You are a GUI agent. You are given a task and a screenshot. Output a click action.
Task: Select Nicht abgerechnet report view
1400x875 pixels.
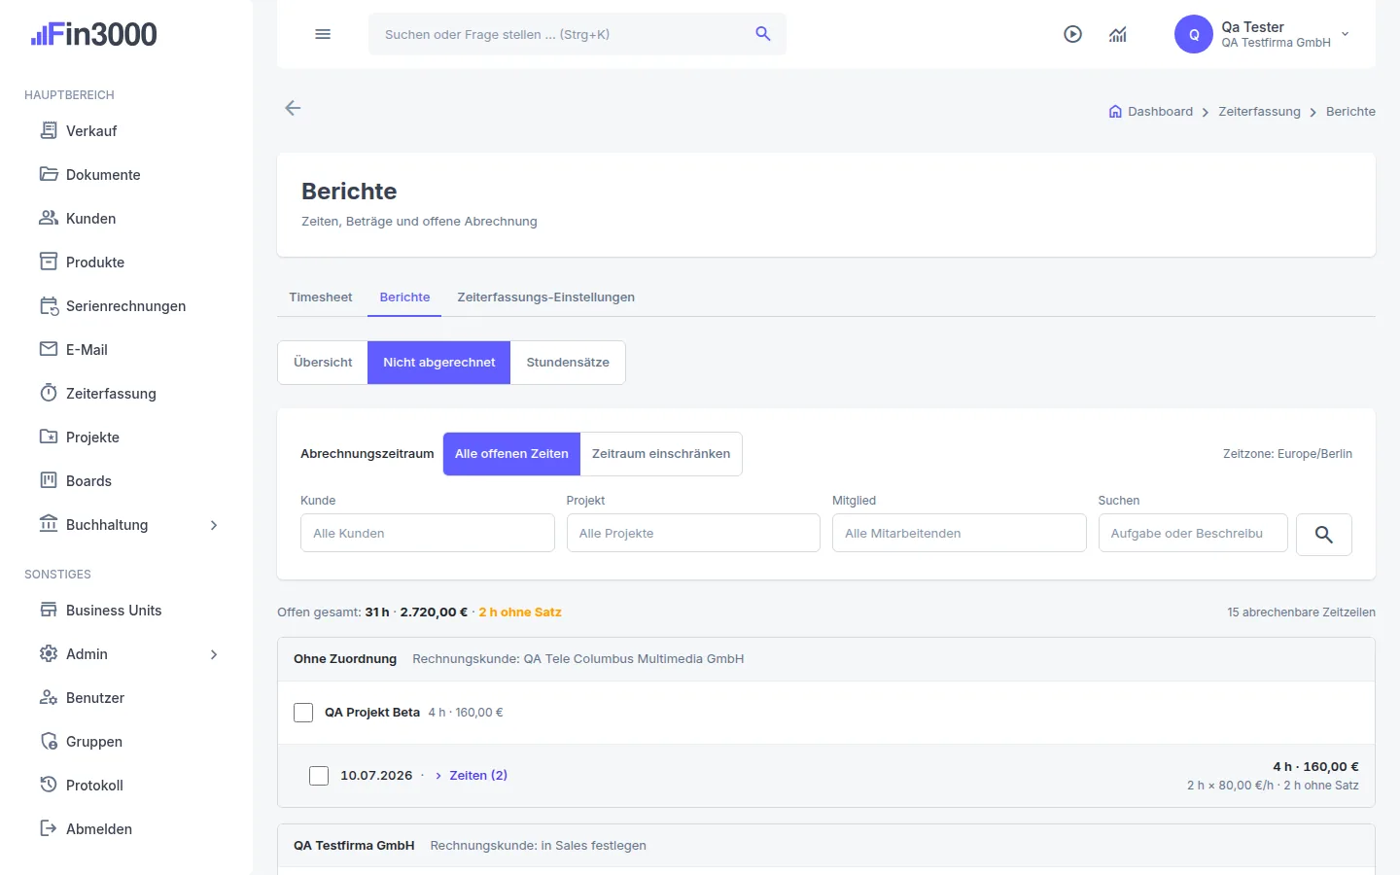[439, 362]
